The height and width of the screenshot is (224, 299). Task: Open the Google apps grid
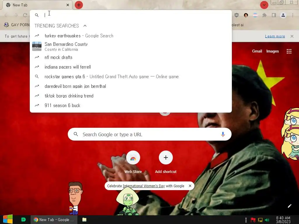click(x=289, y=51)
